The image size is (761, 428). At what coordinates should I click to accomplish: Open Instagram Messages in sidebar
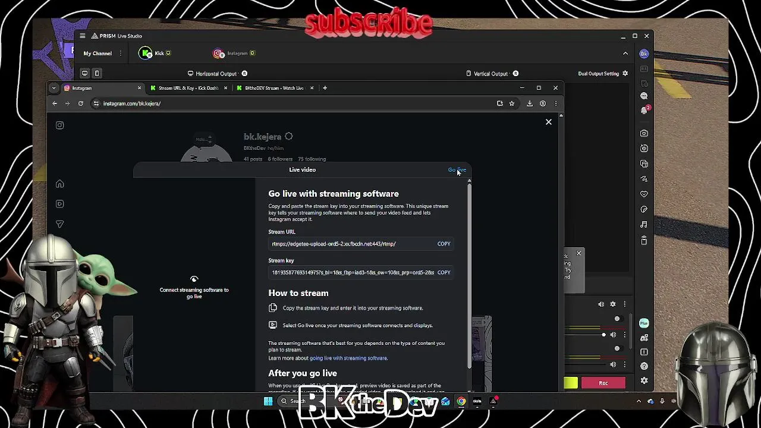coord(59,224)
